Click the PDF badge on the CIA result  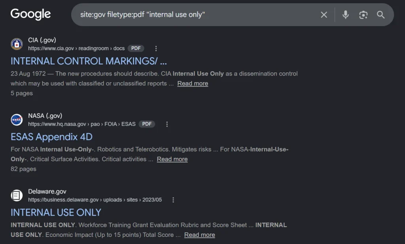(x=136, y=48)
